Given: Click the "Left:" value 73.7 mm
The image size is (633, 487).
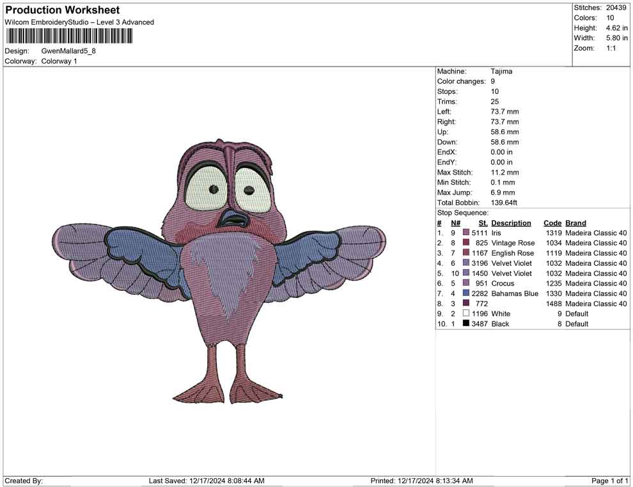Looking at the screenshot, I should coord(504,111).
